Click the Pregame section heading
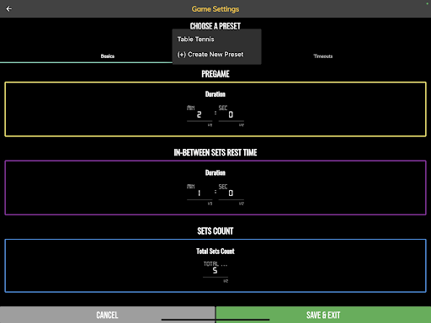 [215, 74]
